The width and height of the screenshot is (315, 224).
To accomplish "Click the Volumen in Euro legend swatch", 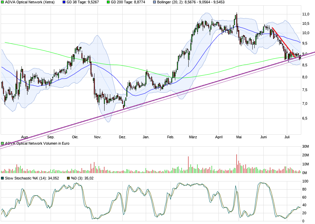I will coord(2,144).
